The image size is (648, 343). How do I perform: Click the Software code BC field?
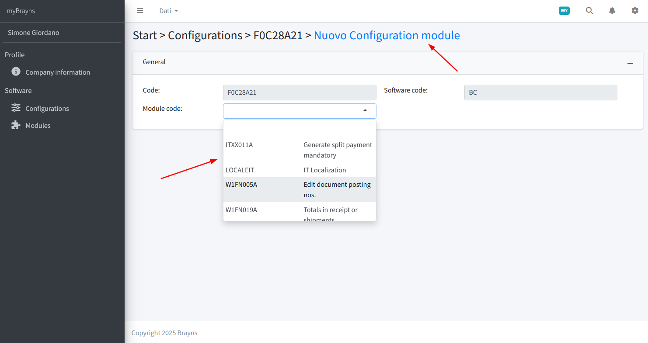540,93
